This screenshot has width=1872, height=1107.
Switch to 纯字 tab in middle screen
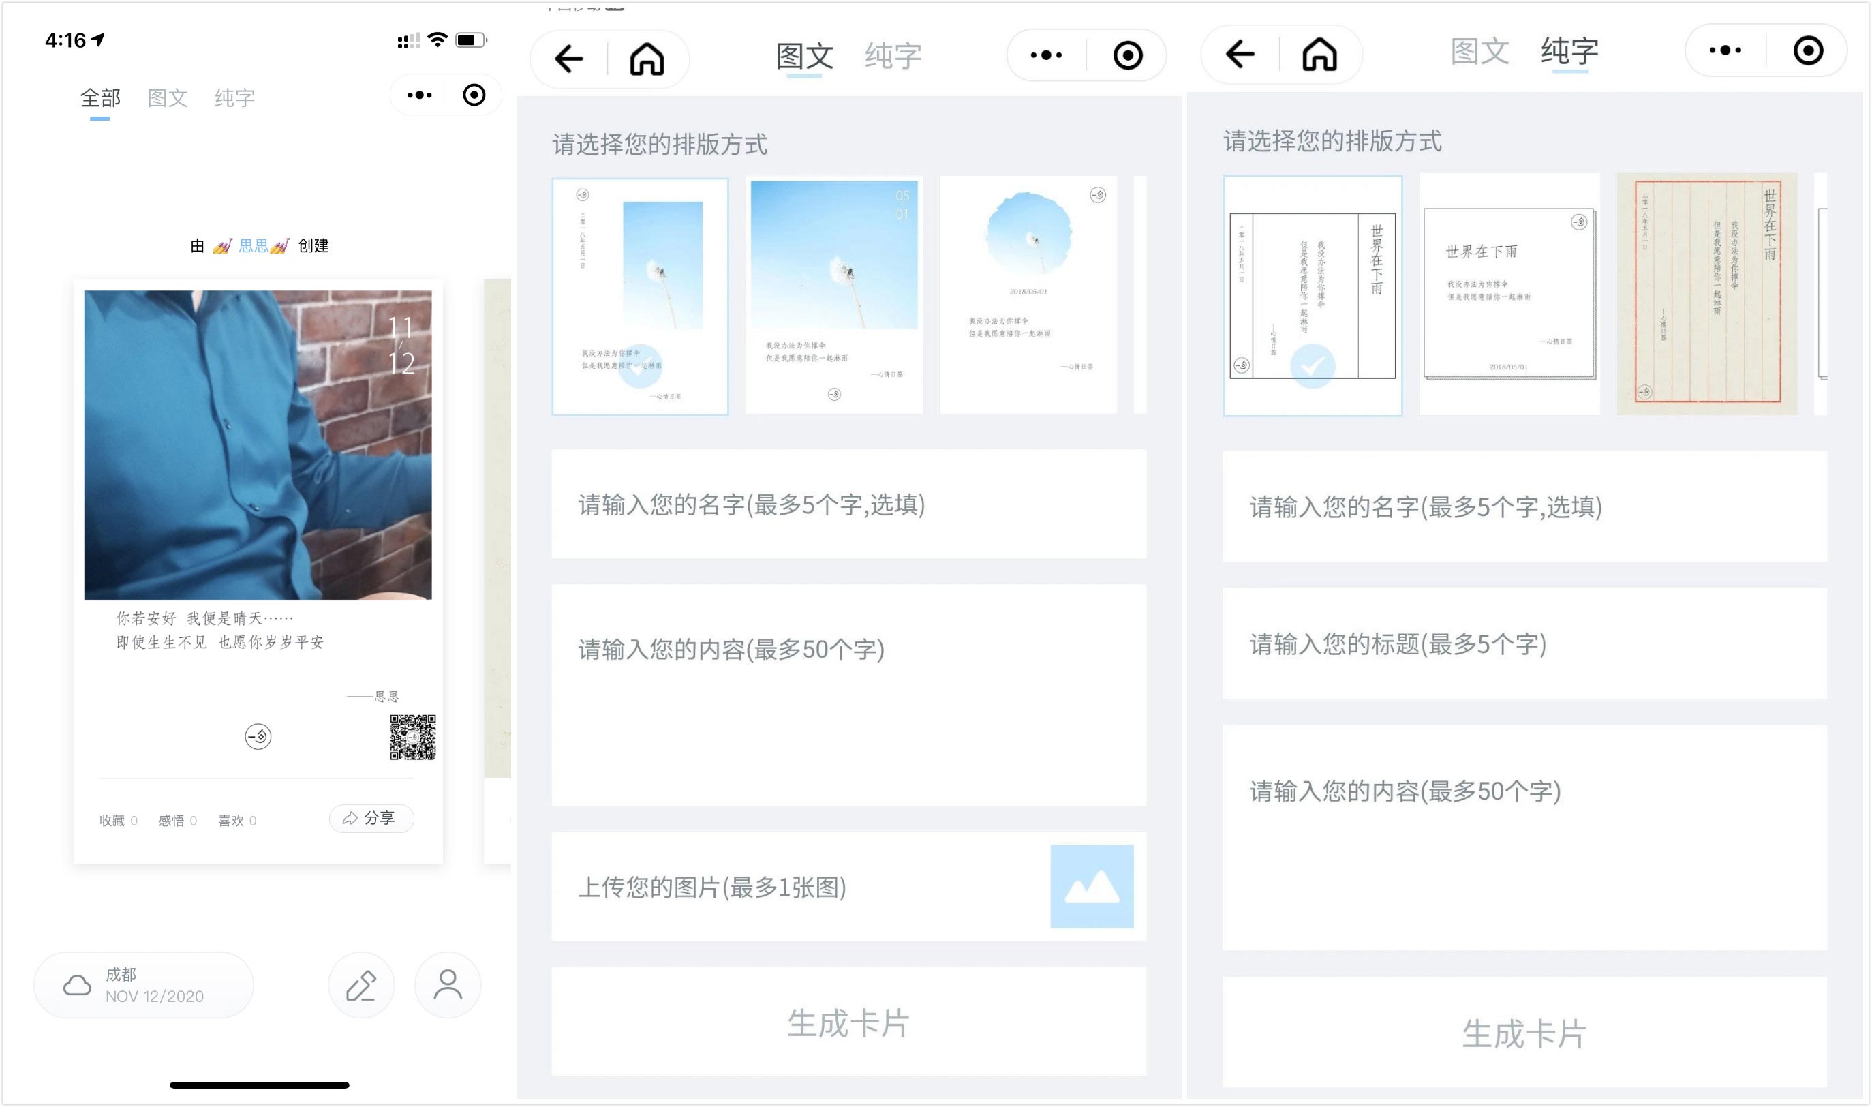pos(893,56)
